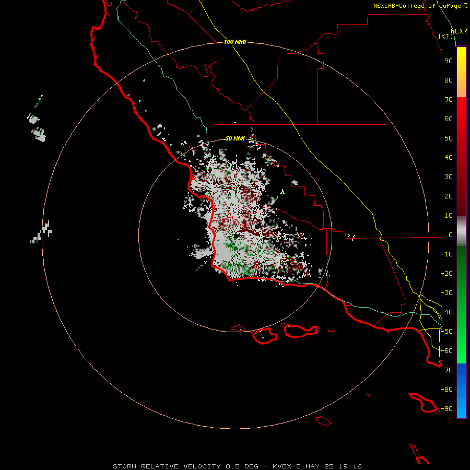Click the -30 value on the velocity scale
The image size is (470, 470).
446,293
